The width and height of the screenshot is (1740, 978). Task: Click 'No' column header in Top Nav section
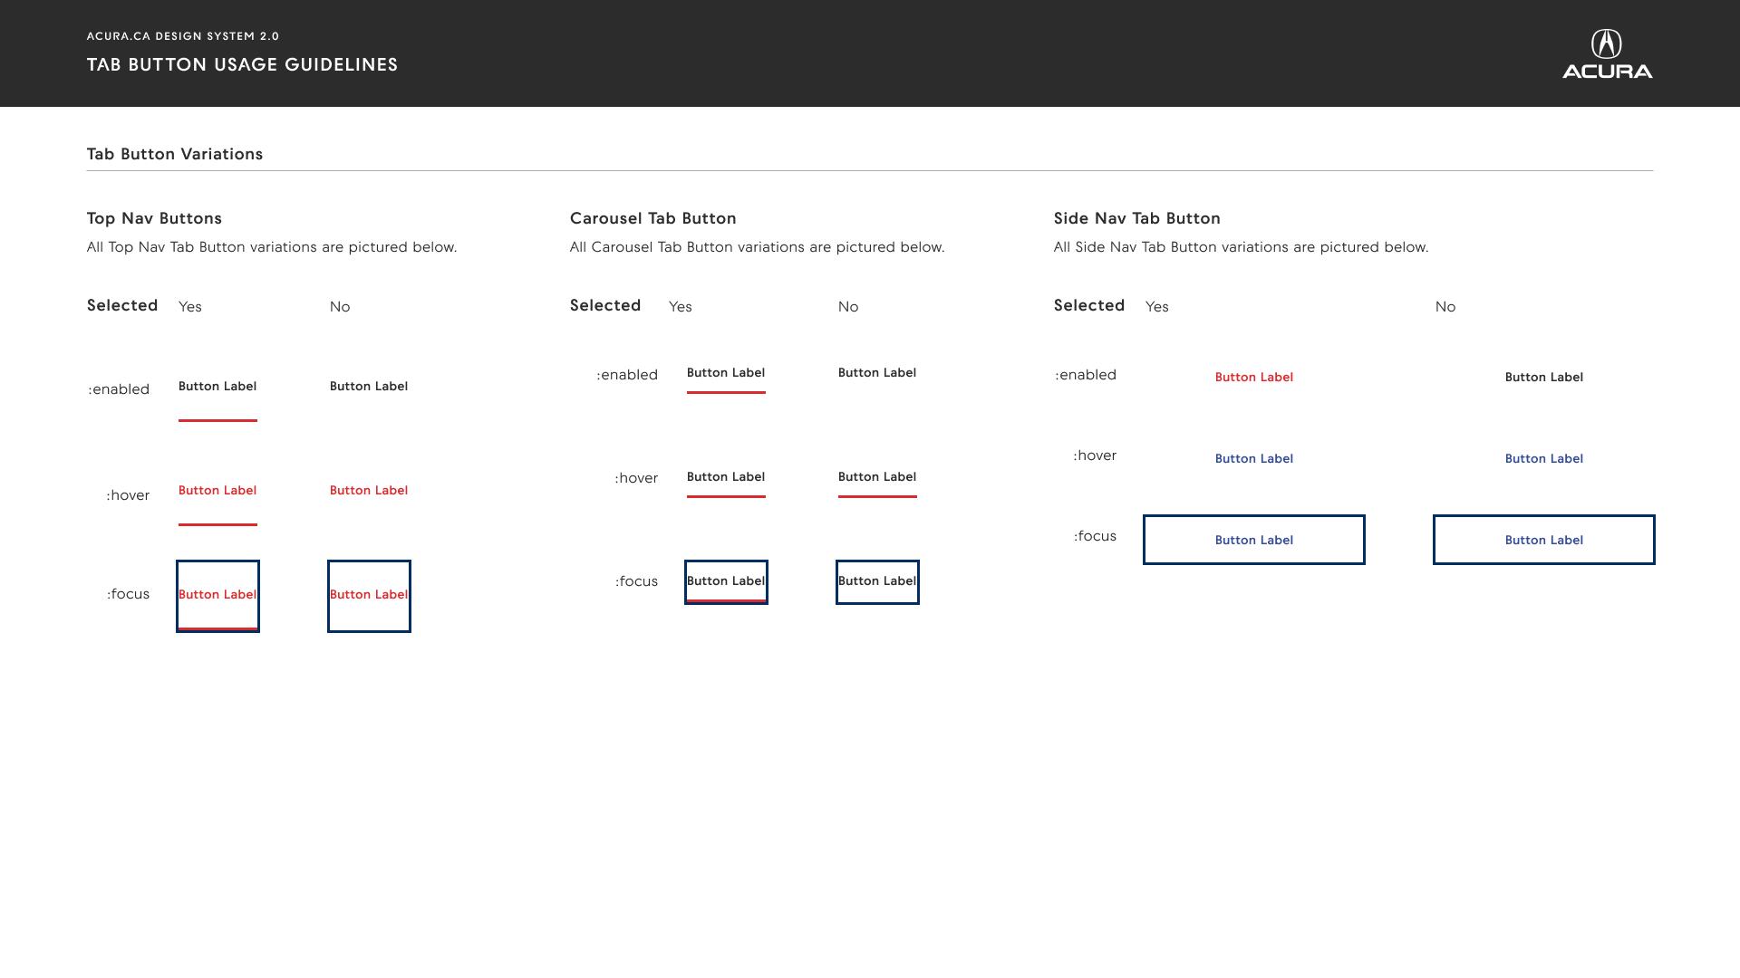pos(340,307)
